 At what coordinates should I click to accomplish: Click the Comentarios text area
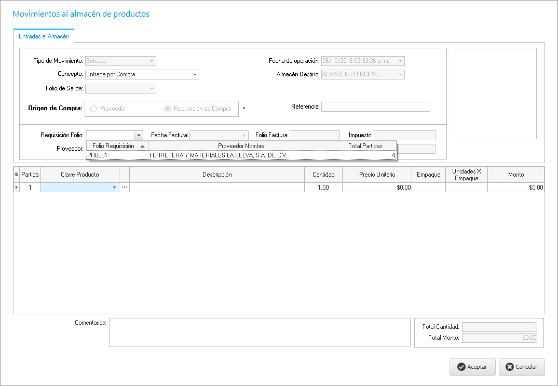(x=259, y=332)
